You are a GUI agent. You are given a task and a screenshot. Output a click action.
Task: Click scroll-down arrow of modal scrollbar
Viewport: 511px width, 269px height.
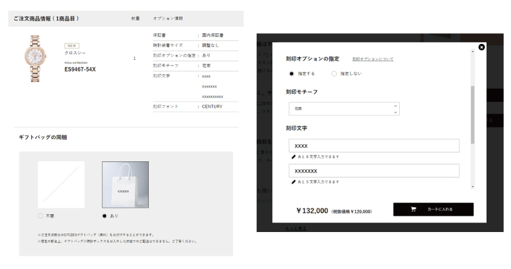(473, 186)
